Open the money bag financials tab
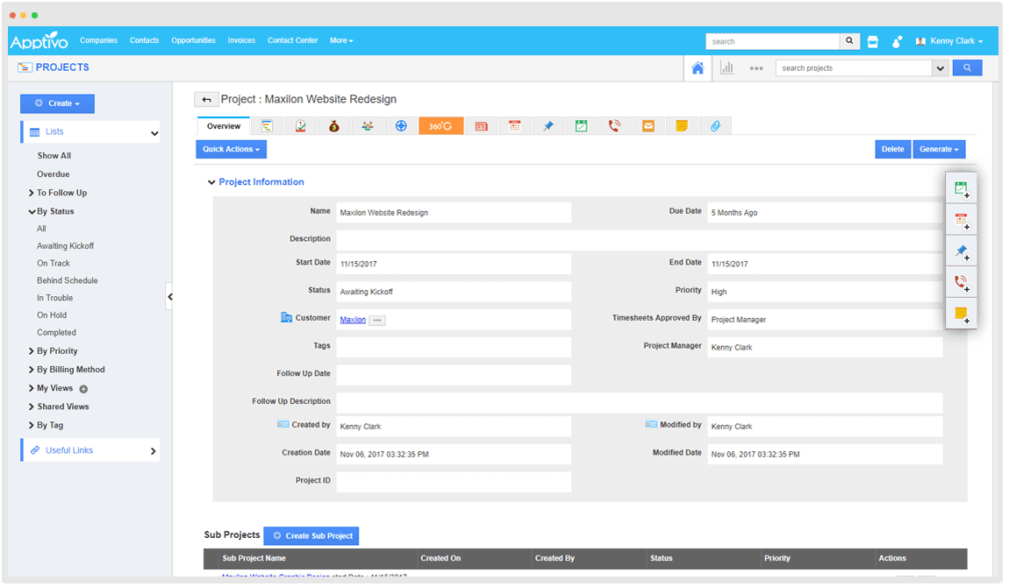Screen dimensions: 1009x587 pyautogui.click(x=333, y=126)
